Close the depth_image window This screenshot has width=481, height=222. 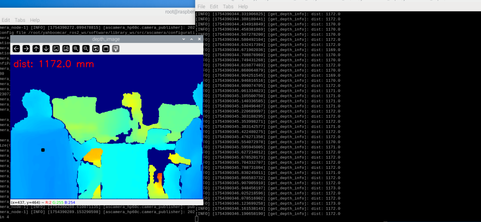click(x=199, y=39)
